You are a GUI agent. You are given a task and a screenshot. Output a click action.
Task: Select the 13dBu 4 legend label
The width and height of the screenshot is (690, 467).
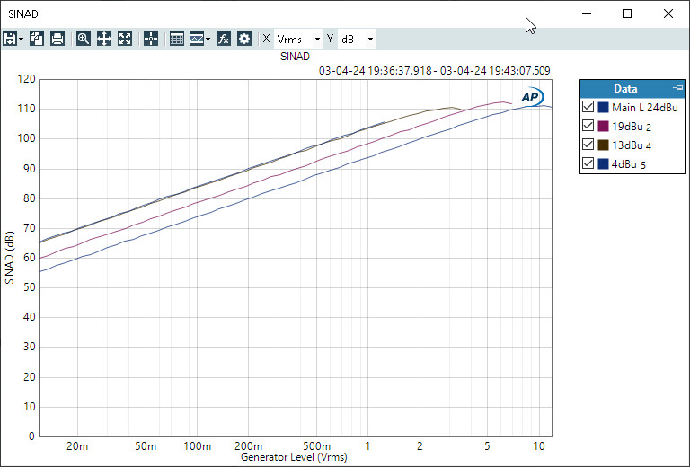click(x=631, y=145)
